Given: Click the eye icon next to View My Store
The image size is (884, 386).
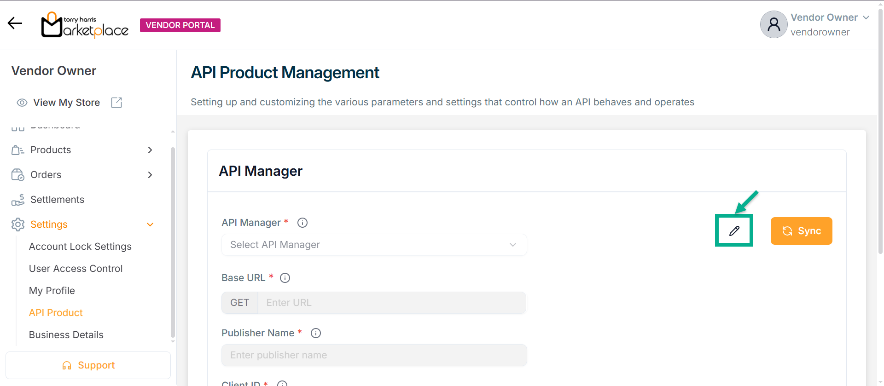Looking at the screenshot, I should tap(22, 103).
